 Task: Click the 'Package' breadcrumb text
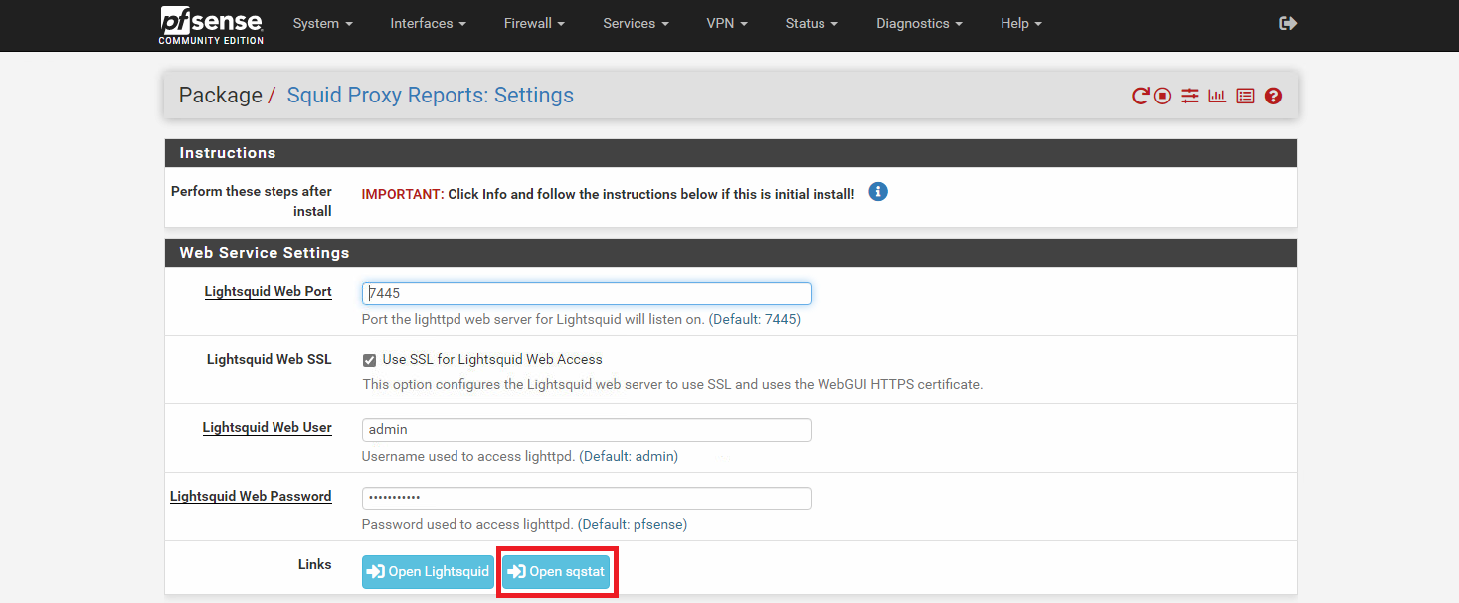220,96
